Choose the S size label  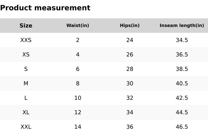(x=26, y=69)
